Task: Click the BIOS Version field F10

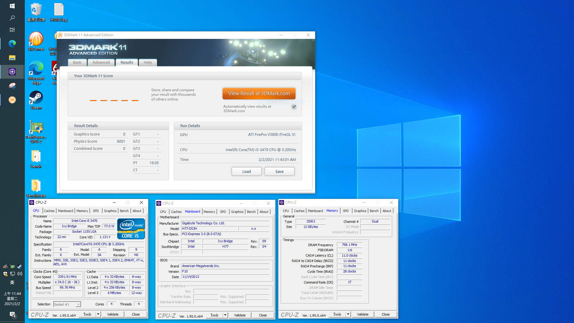Action: click(x=225, y=272)
